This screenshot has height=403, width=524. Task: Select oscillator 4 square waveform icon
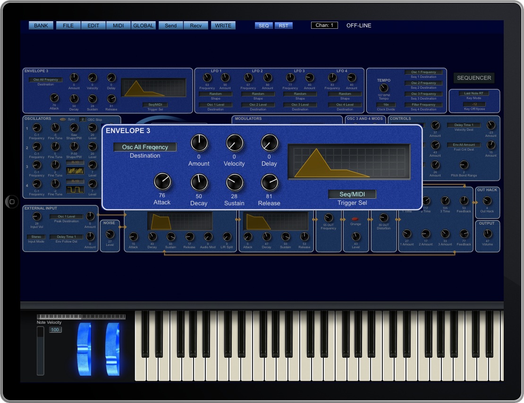pyautogui.click(x=75, y=190)
